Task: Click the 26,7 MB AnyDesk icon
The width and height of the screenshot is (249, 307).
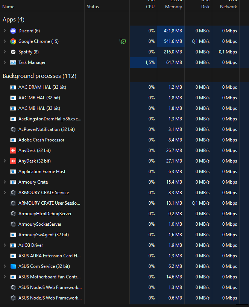Action: (x=13, y=150)
